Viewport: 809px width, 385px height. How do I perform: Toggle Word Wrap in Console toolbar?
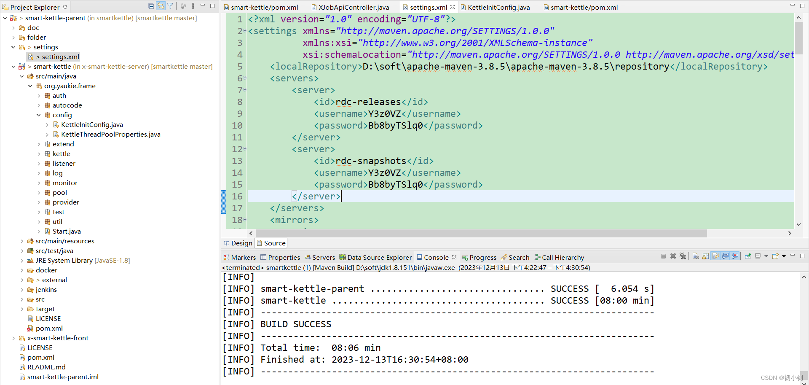tap(715, 256)
